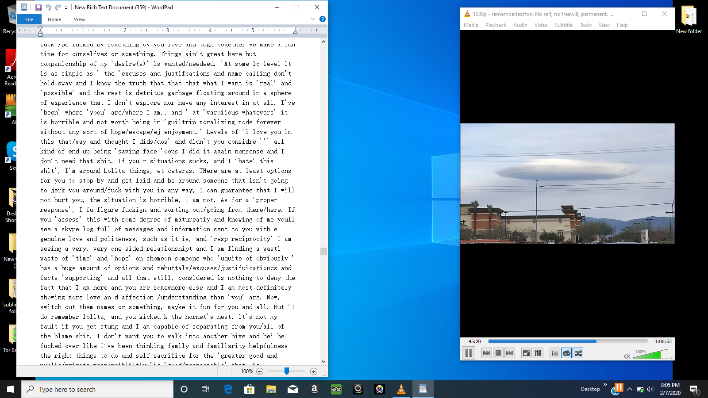
Task: Open the Windows Start menu
Action: tap(11, 389)
